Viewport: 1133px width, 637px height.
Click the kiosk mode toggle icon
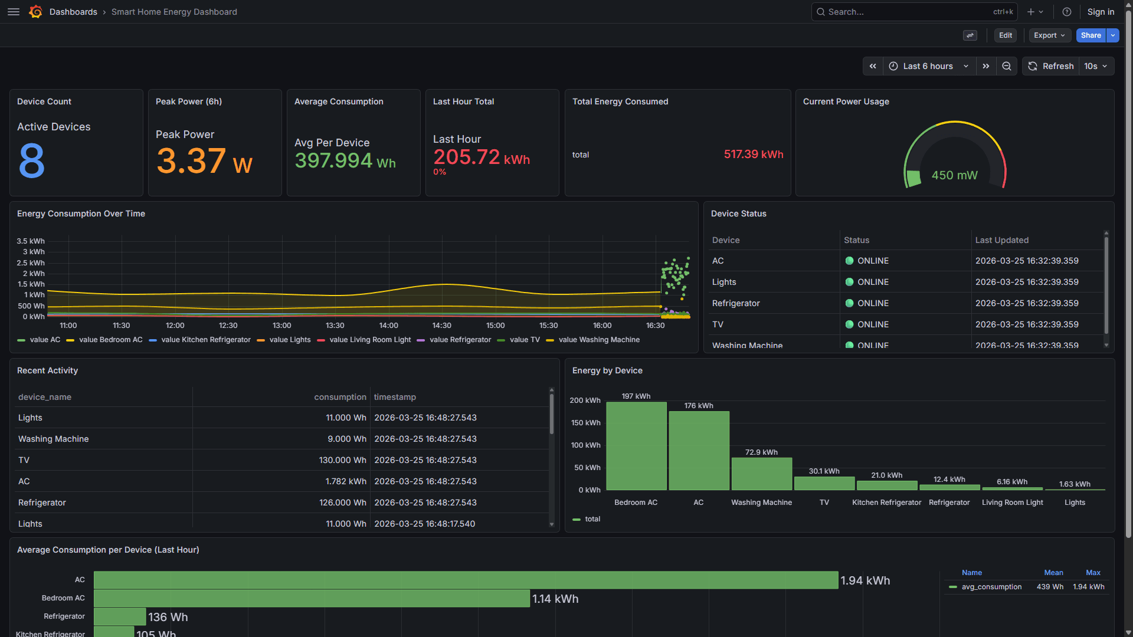tap(970, 35)
